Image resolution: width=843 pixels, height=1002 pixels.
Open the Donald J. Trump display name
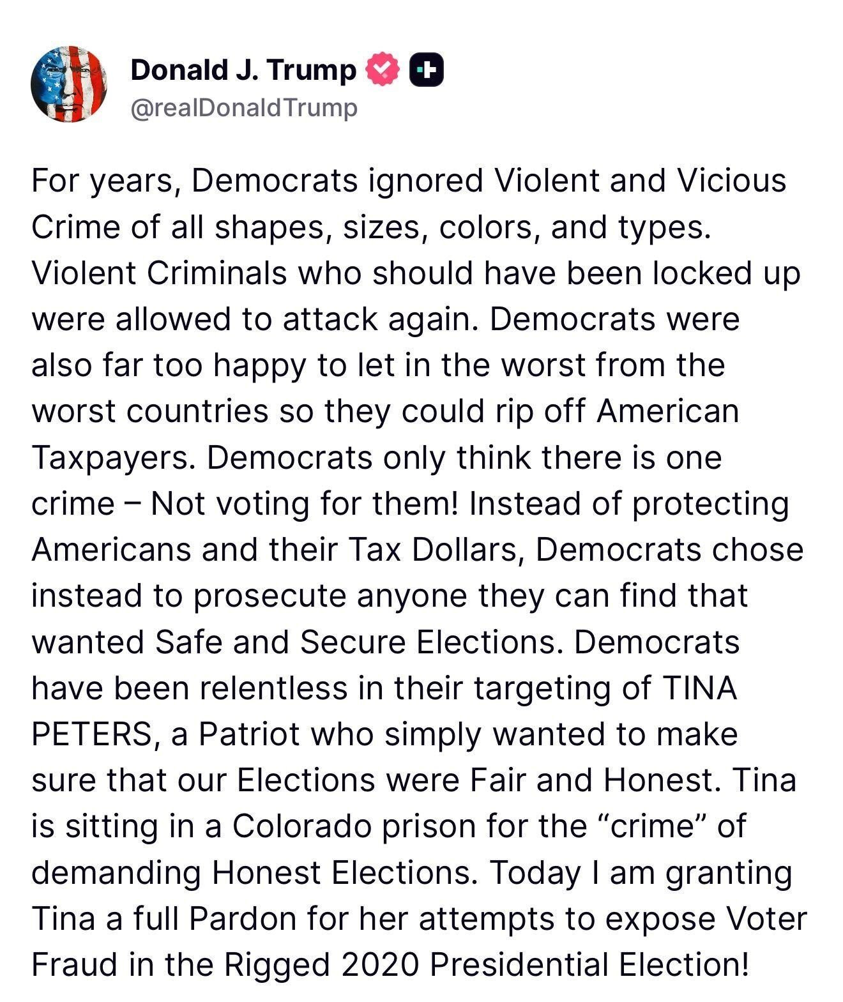(x=243, y=70)
